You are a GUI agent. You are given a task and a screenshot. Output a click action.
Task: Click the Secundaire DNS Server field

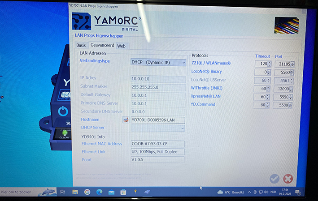(x=158, y=112)
